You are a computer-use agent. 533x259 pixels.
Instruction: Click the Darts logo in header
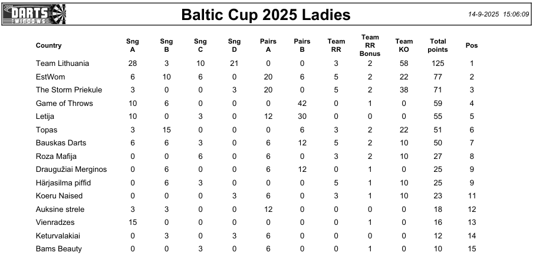35,14
